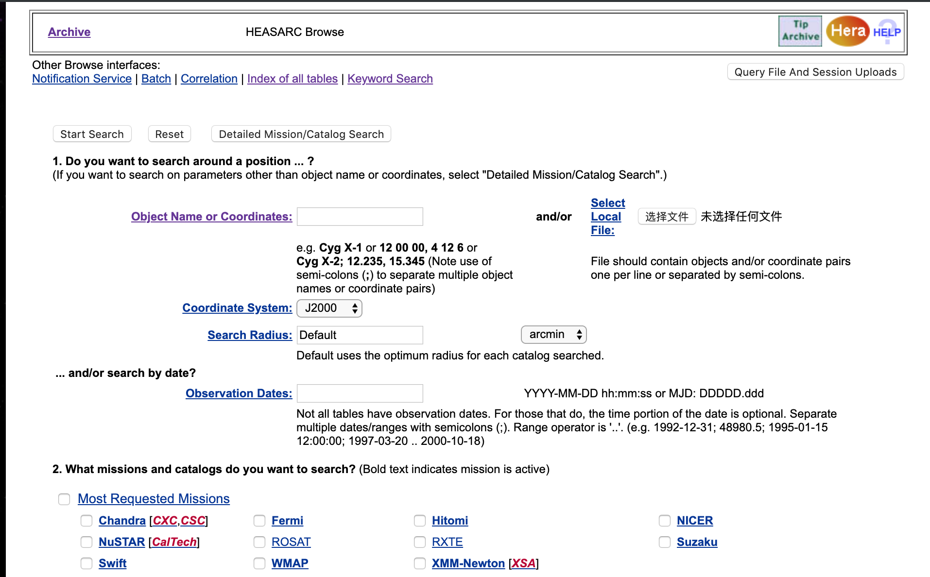Screen dimensions: 930x577
Task: Open the Correlation interface link
Action: coord(209,79)
